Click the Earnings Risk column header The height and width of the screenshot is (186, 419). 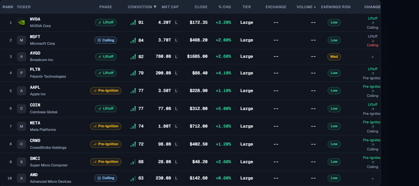pos(336,7)
